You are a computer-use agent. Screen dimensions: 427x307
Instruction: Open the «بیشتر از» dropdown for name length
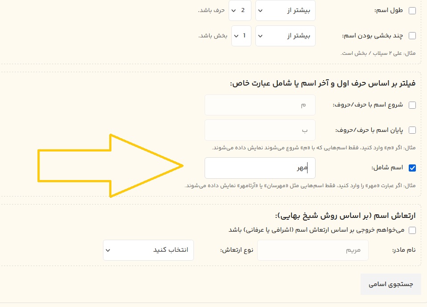tap(285, 10)
